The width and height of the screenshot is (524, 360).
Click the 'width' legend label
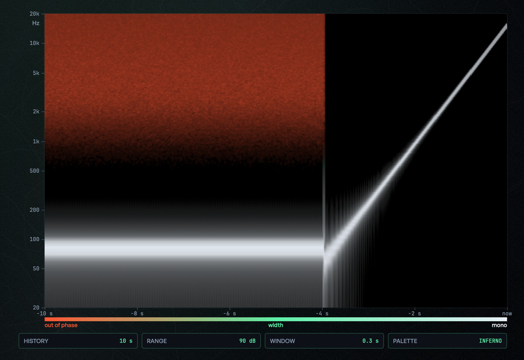[276, 325]
